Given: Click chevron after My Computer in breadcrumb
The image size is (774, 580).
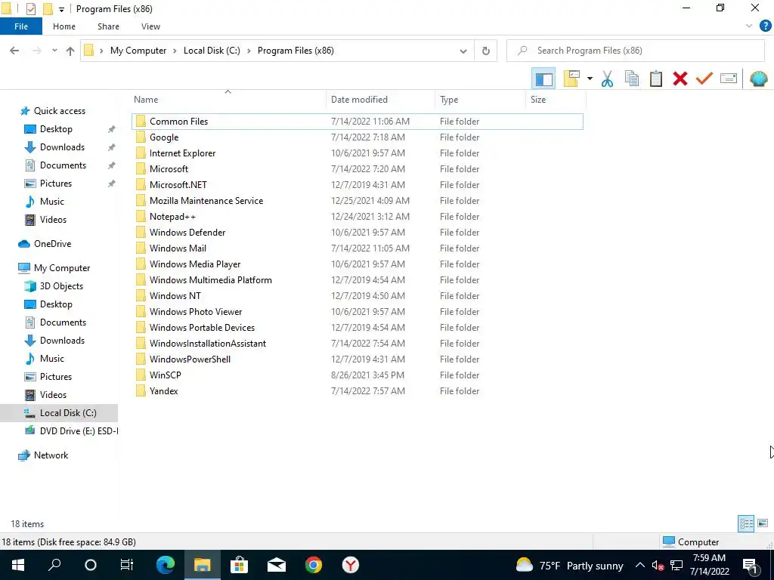Looking at the screenshot, I should pyautogui.click(x=175, y=51).
